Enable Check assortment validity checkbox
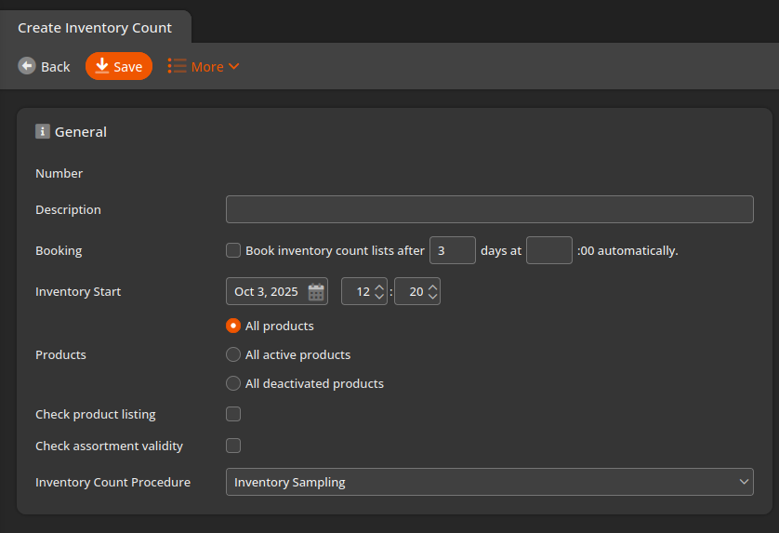This screenshot has height=533, width=779. click(233, 446)
